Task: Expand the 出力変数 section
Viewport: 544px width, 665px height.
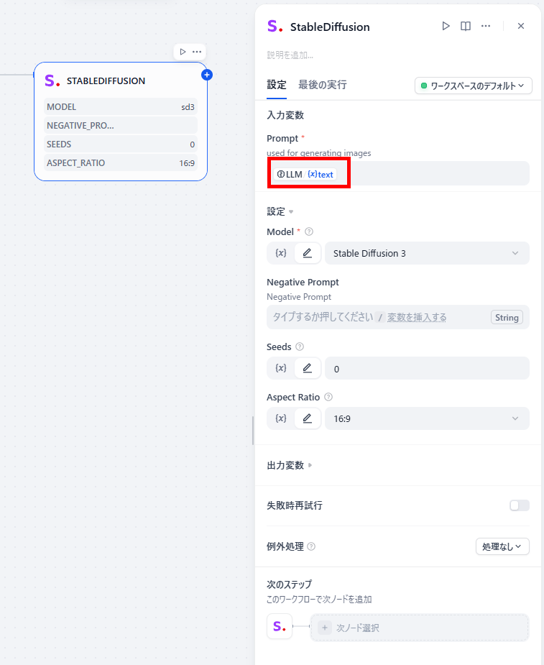Action: pos(290,465)
